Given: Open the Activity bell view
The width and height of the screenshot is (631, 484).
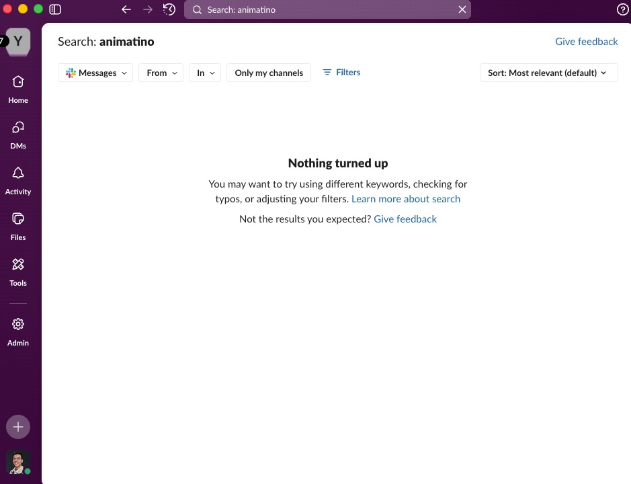Looking at the screenshot, I should pos(18,182).
